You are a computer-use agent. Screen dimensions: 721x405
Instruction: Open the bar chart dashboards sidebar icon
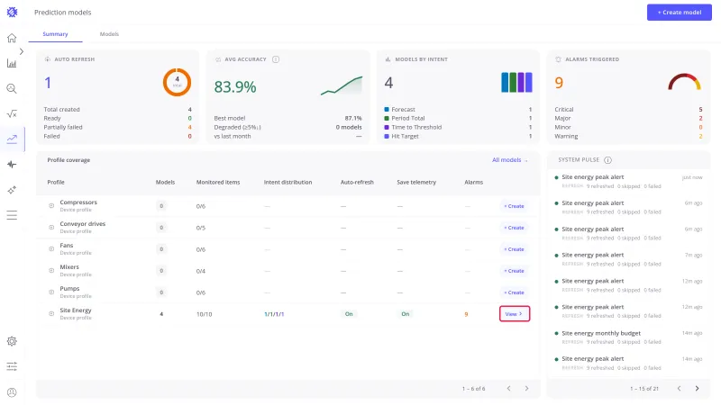coord(12,63)
